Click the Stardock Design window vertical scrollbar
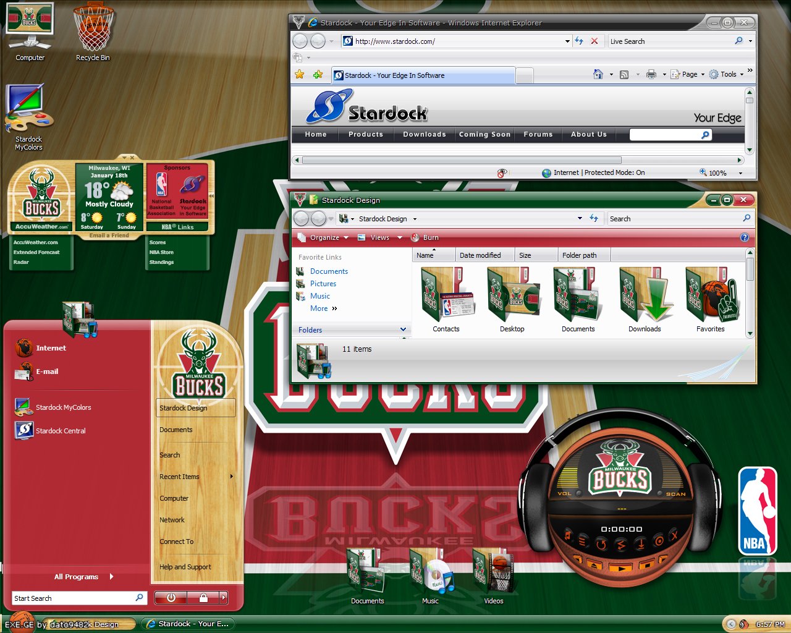The image size is (791, 633). click(750, 270)
